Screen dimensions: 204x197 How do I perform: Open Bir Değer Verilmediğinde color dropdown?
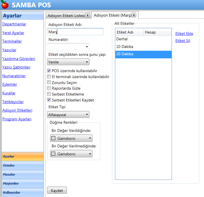(x=71, y=154)
